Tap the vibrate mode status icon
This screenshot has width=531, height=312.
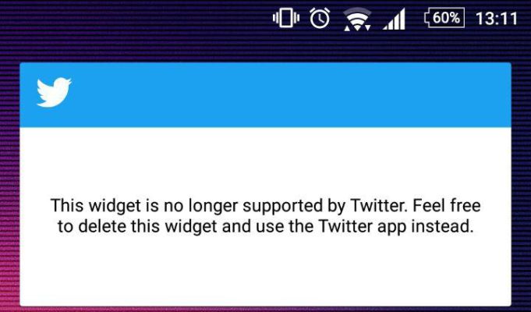click(286, 18)
